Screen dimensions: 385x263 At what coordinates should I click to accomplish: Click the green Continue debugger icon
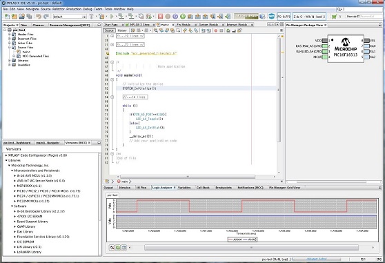pos(183,17)
